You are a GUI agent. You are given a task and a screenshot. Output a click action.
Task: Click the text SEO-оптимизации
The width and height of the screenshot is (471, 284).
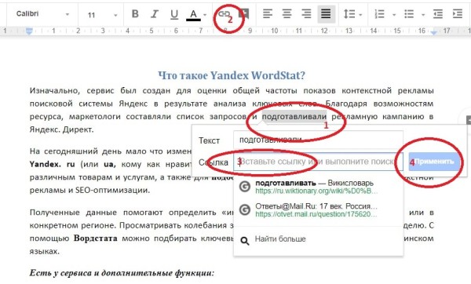coord(112,190)
